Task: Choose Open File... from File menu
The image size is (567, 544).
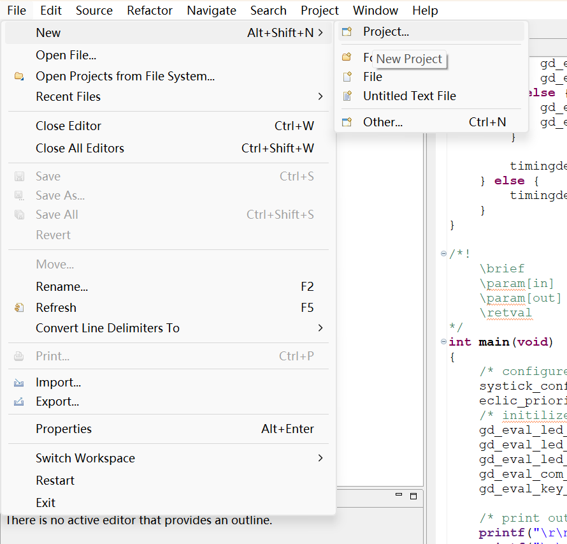Action: pos(66,55)
